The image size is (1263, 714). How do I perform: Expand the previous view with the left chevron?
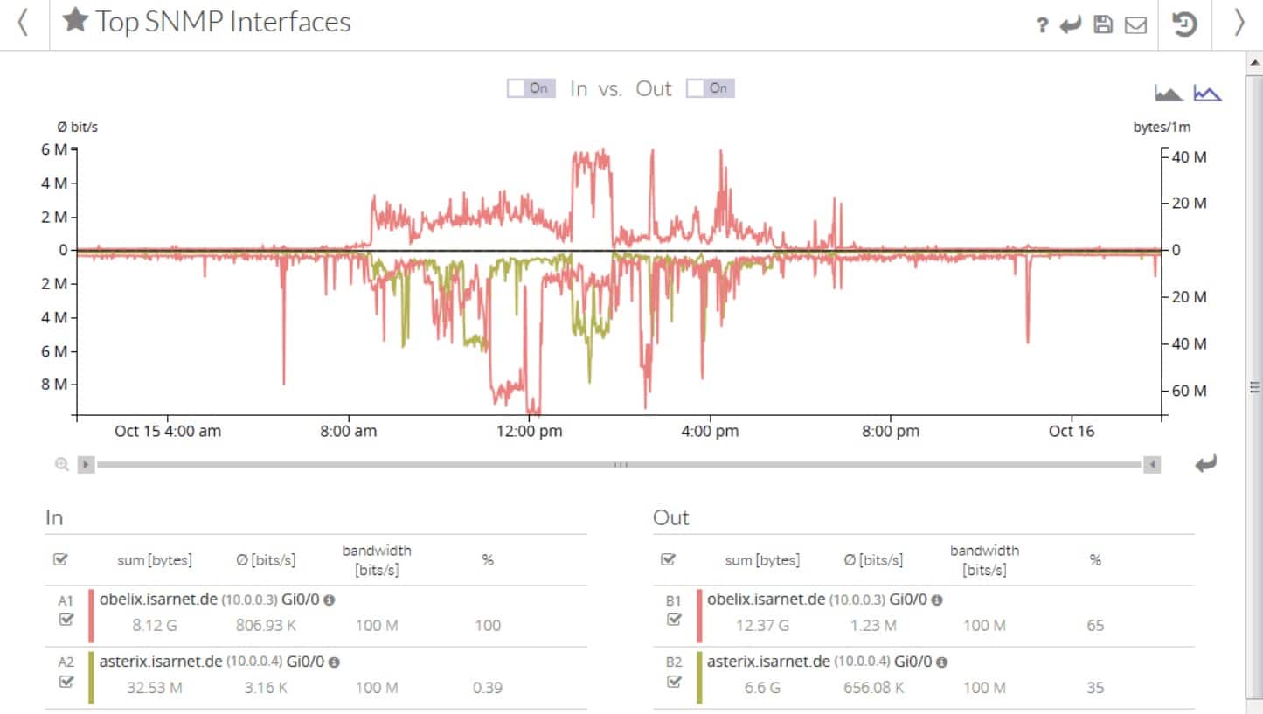[23, 24]
